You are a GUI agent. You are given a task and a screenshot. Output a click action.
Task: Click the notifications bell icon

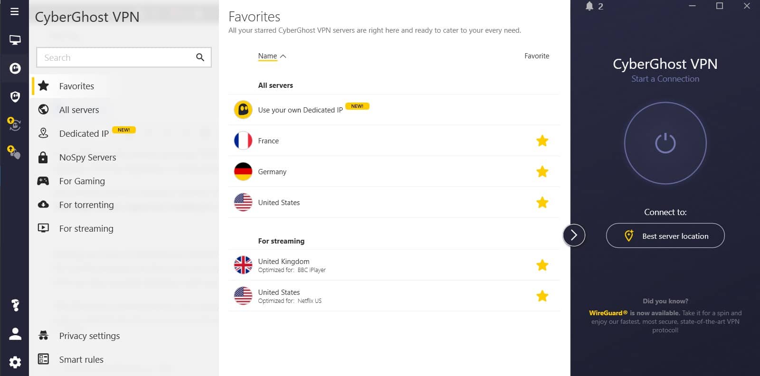coord(589,6)
